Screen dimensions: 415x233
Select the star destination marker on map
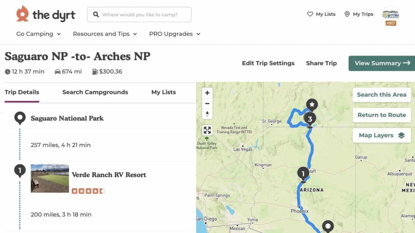pyautogui.click(x=312, y=104)
